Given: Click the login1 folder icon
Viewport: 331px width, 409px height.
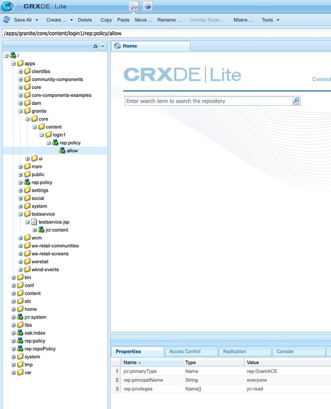Looking at the screenshot, I should pyautogui.click(x=48, y=135).
